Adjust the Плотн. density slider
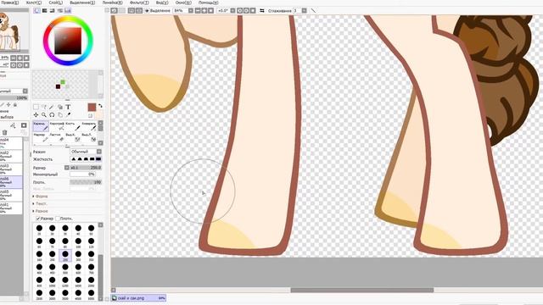 click(86, 182)
